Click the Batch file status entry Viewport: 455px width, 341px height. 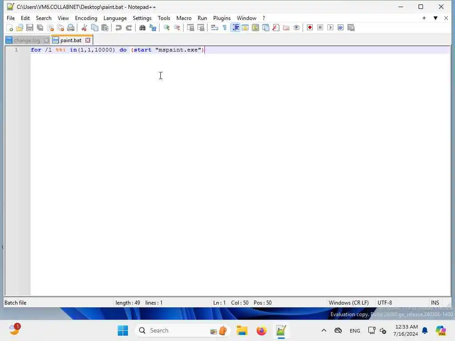pyautogui.click(x=16, y=303)
